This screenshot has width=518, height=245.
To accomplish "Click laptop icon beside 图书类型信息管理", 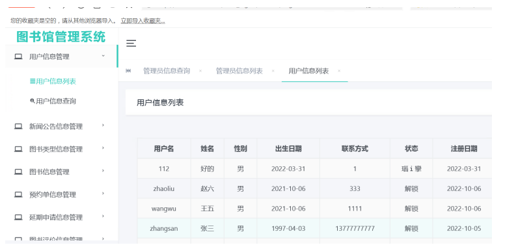I will point(18,149).
